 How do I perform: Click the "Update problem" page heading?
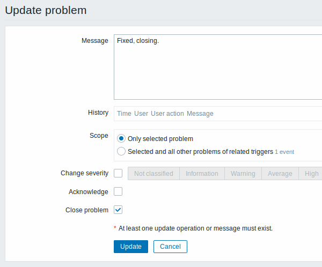pos(46,10)
